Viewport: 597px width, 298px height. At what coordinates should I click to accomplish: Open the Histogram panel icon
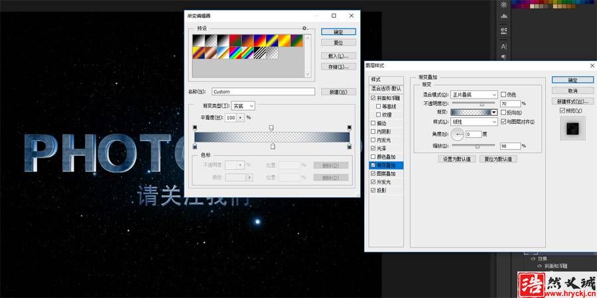503,17
